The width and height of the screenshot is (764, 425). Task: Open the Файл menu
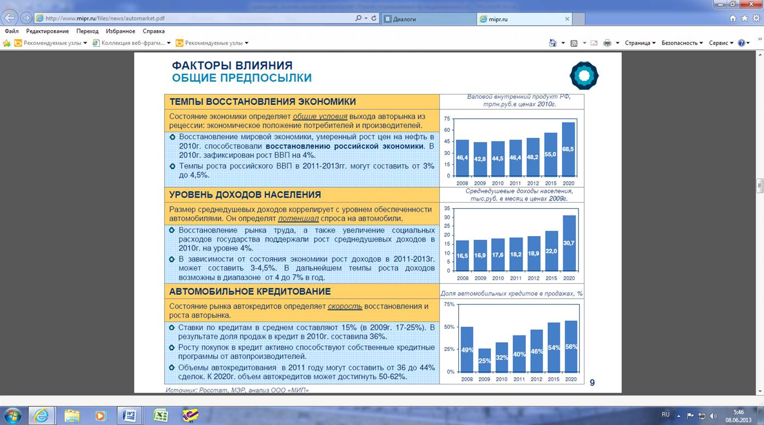tap(12, 31)
